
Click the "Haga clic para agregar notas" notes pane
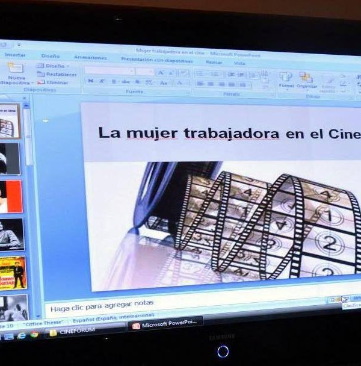click(x=102, y=306)
